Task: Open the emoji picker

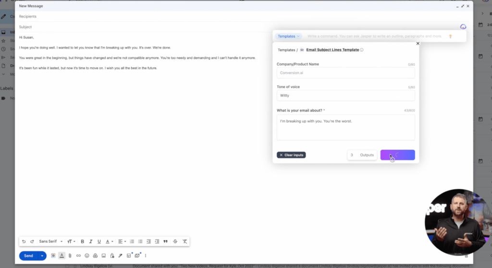Action: [x=87, y=256]
